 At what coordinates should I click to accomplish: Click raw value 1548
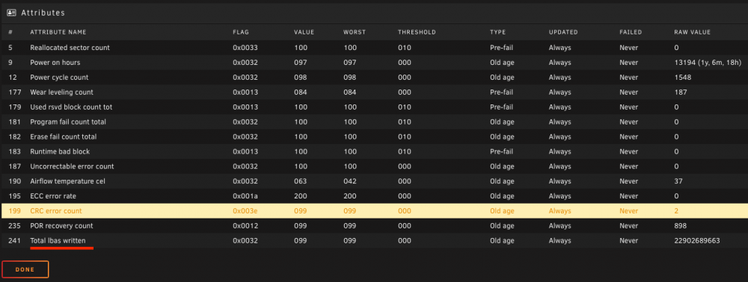[683, 77]
